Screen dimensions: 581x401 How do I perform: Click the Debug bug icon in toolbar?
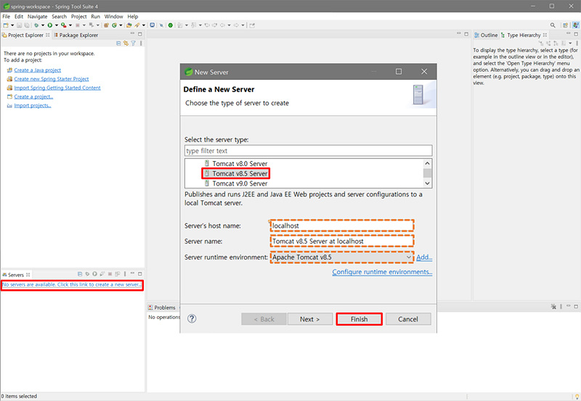click(36, 25)
